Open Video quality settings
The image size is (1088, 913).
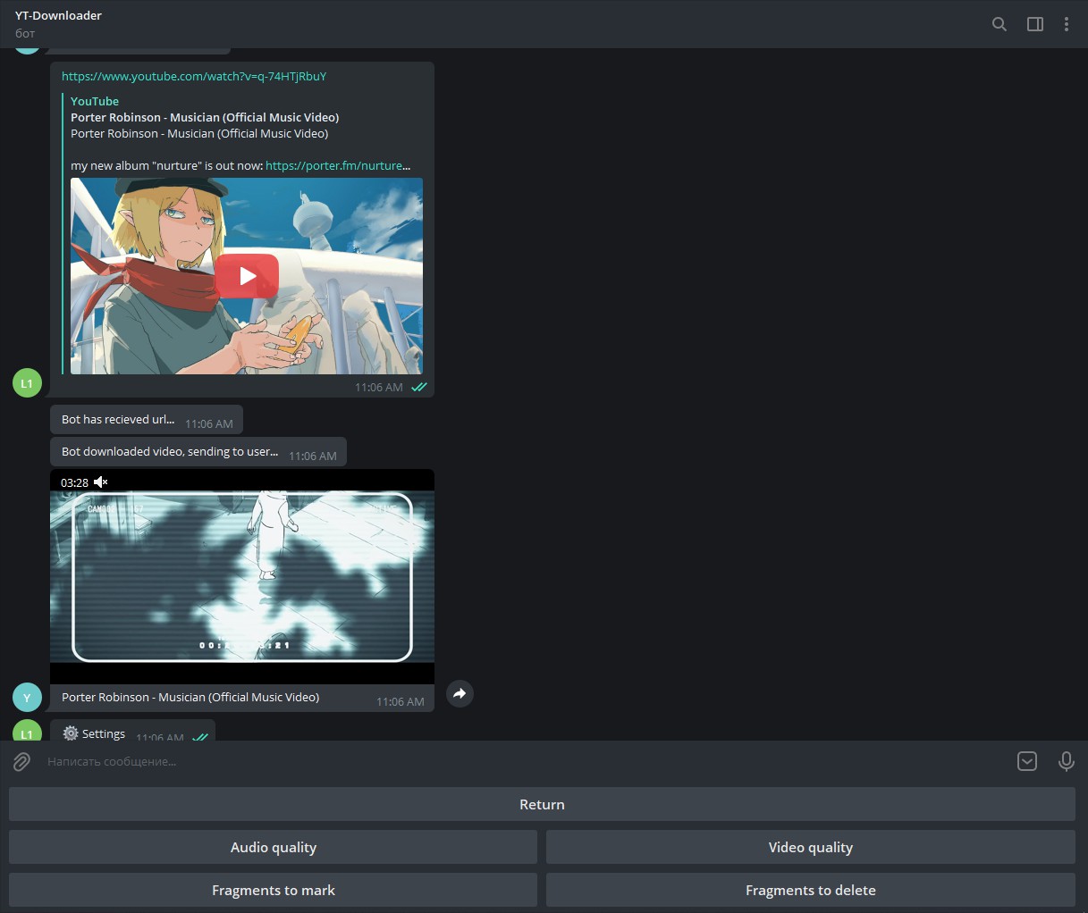coord(811,847)
